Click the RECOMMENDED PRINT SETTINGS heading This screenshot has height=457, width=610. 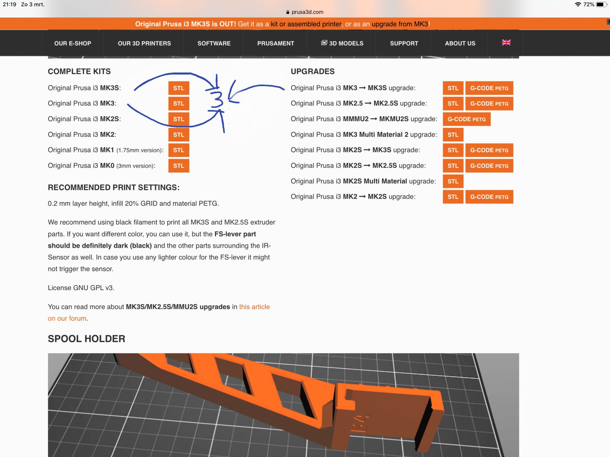(114, 188)
